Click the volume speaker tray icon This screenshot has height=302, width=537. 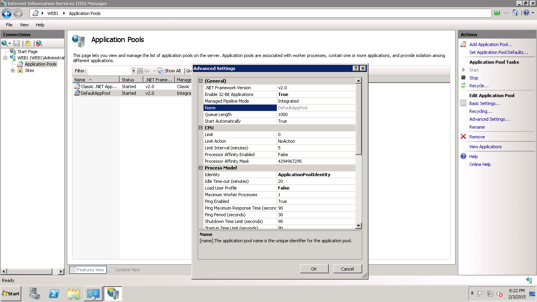click(x=499, y=294)
